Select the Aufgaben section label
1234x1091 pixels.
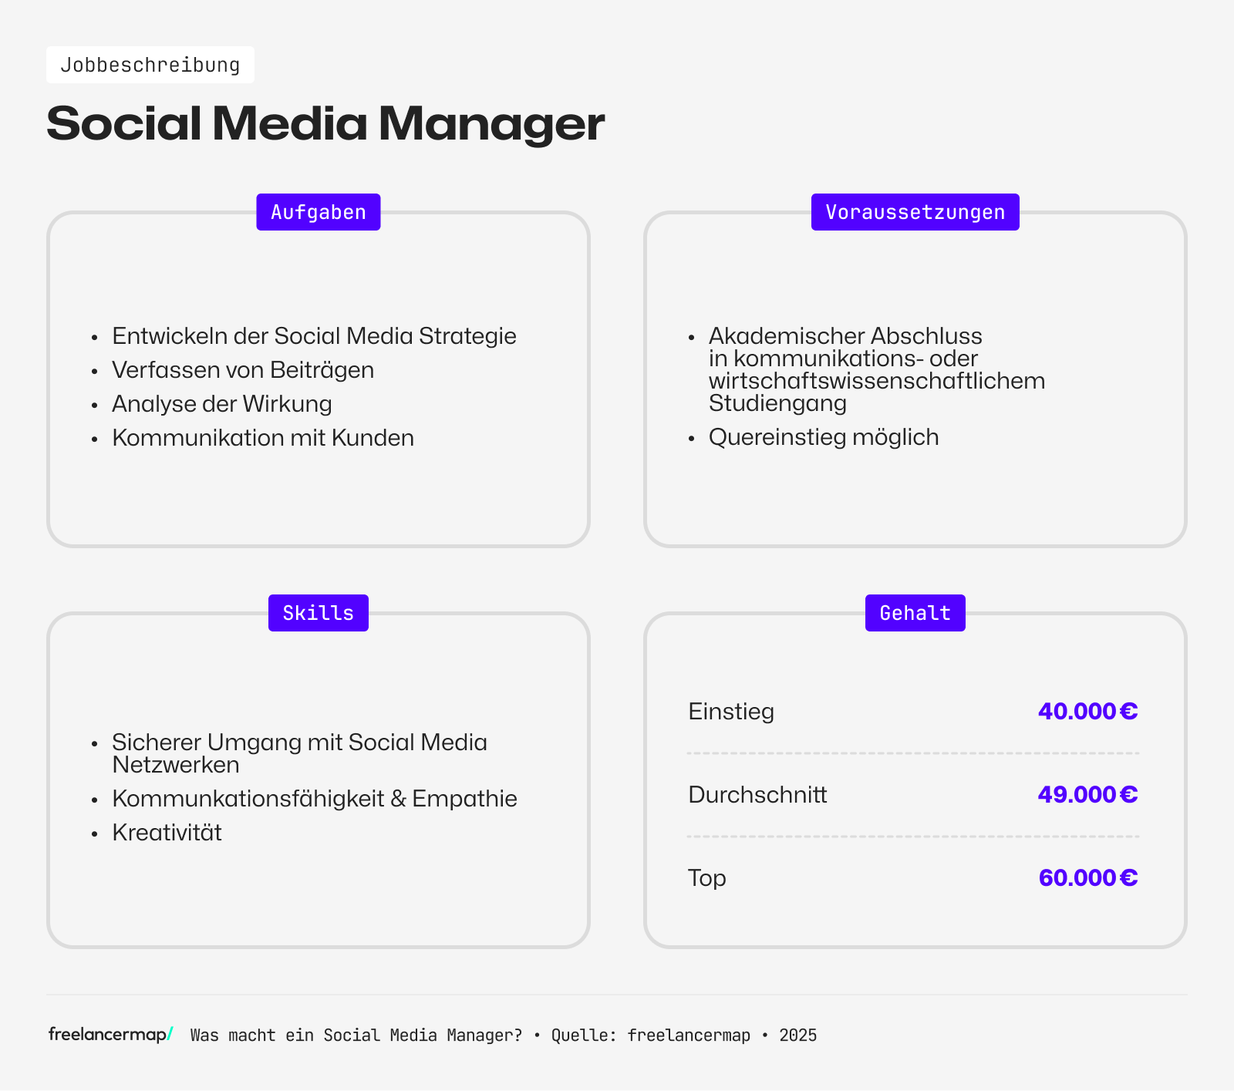click(319, 212)
